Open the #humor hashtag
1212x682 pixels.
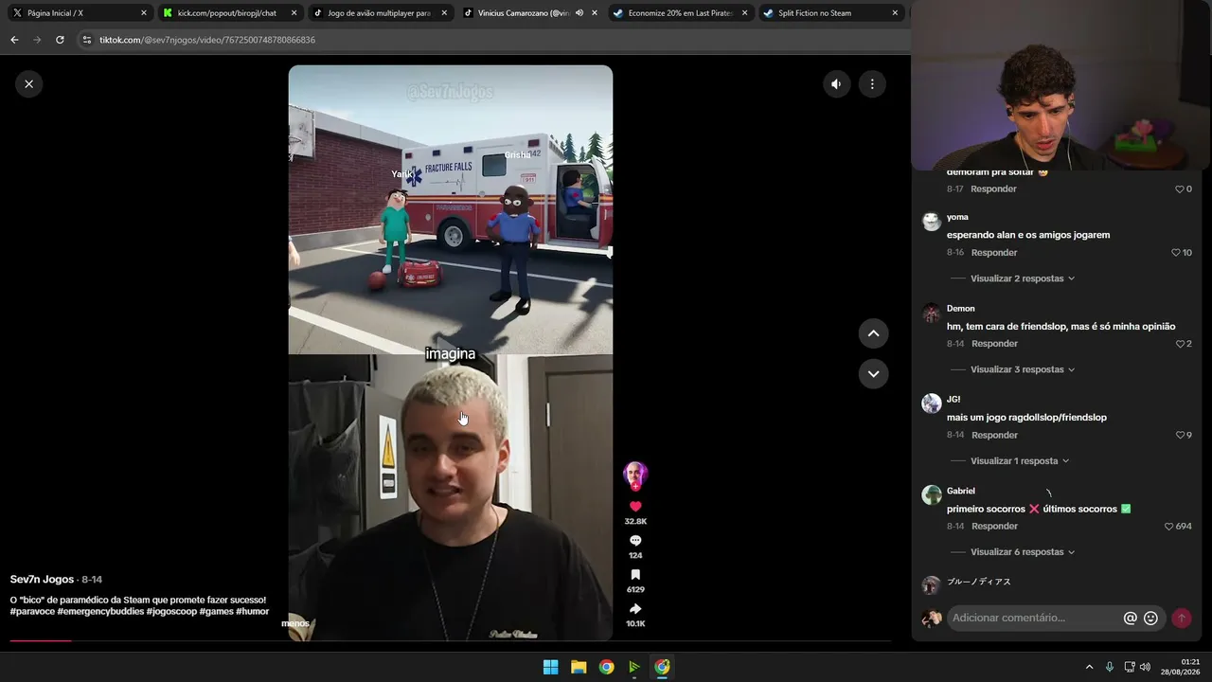tap(253, 612)
